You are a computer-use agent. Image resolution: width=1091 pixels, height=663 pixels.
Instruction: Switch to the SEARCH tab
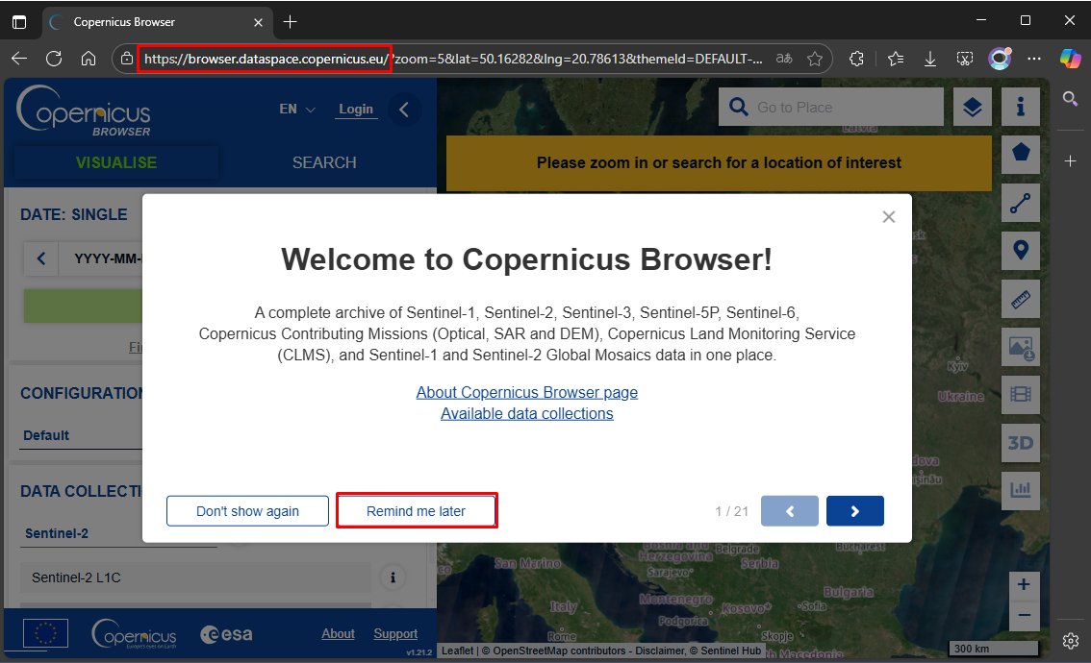pos(324,162)
